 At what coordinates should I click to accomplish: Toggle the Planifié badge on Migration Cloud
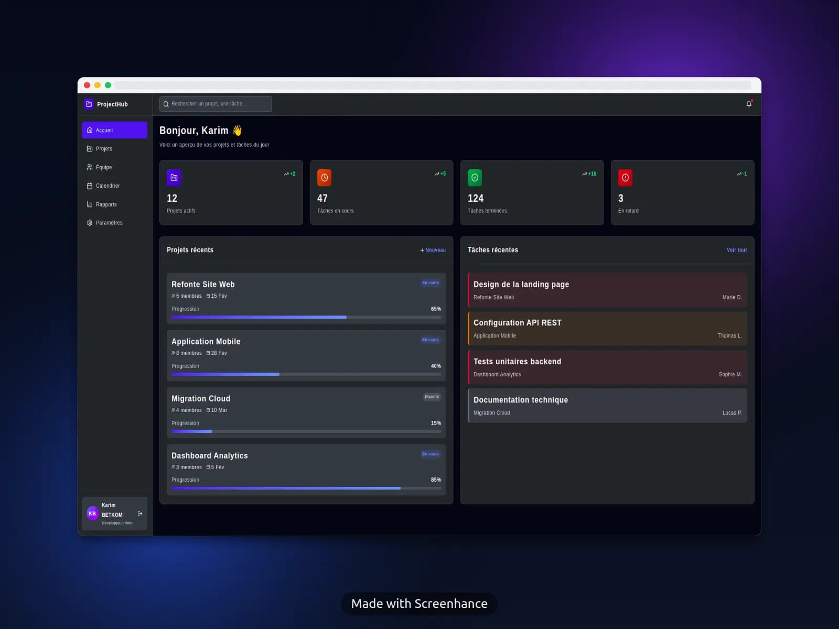431,397
